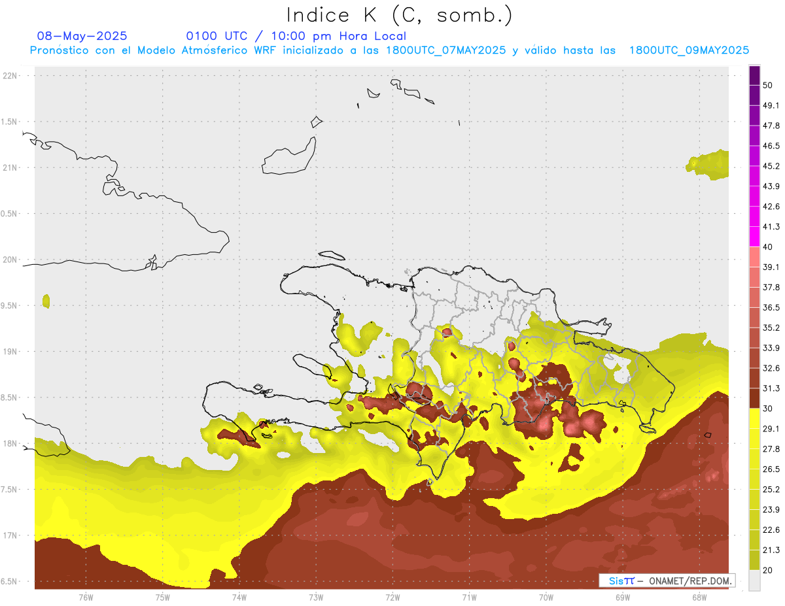Click the colorbar value "42.6"
This screenshot has width=785, height=606.
771,207
